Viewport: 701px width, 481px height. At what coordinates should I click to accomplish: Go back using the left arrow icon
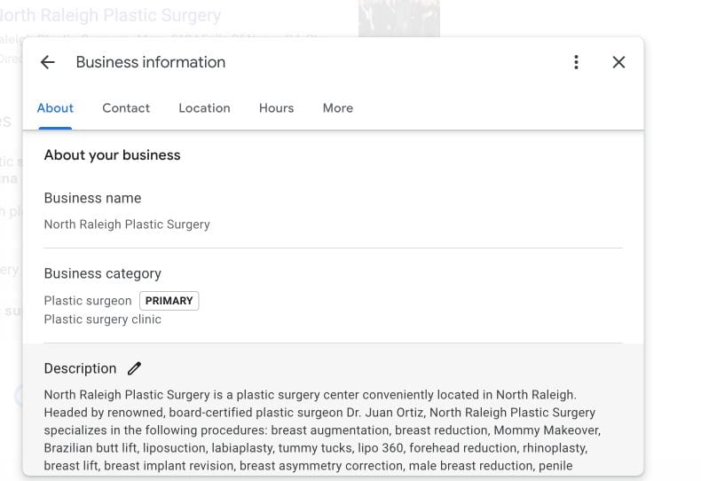47,62
